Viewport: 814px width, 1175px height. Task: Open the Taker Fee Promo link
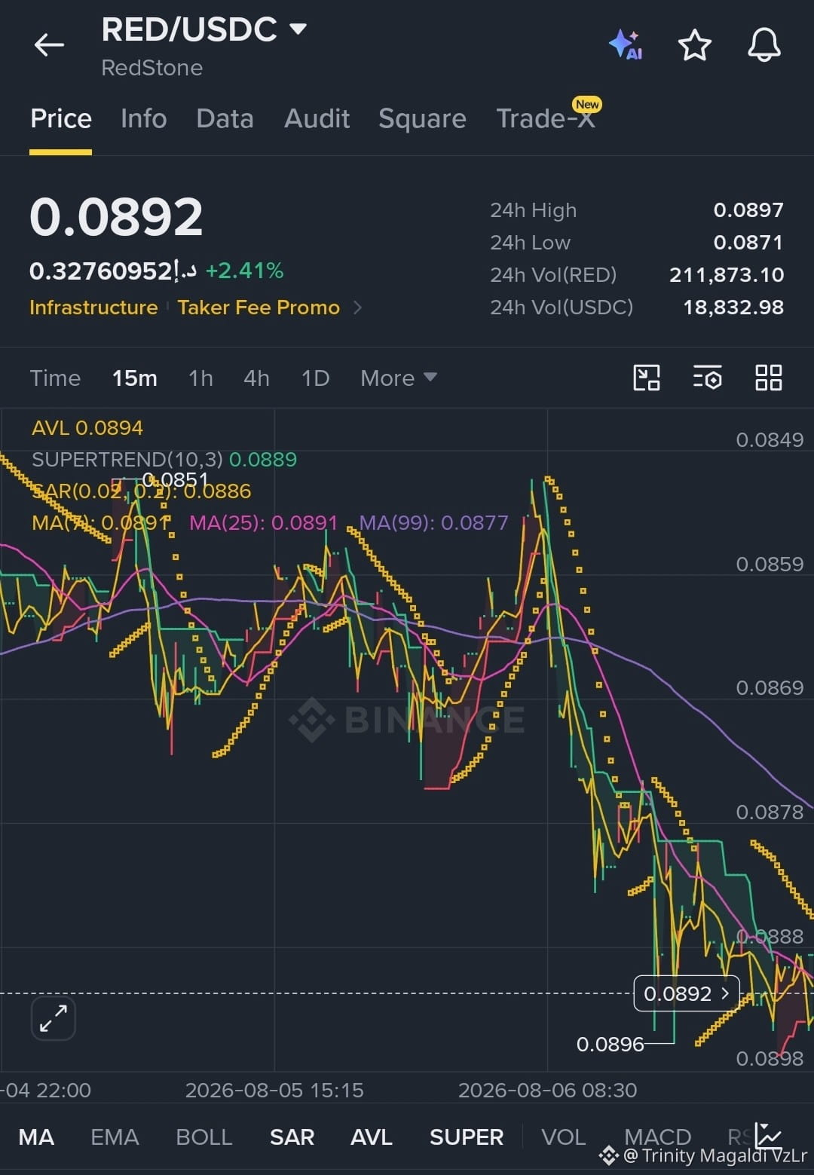[259, 308]
